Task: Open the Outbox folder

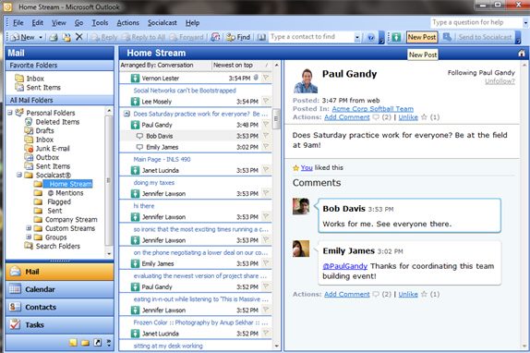Action: coord(47,157)
